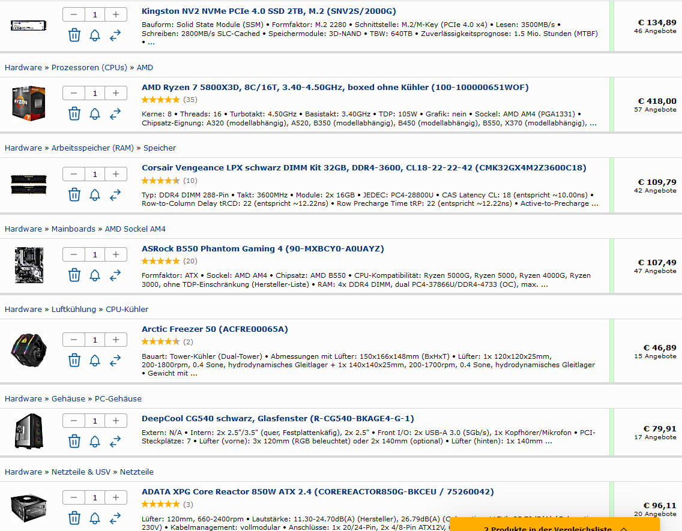Viewport: 682px width, 531px height.
Task: Click quantity field of DeepCool CG540
Action: (x=95, y=421)
